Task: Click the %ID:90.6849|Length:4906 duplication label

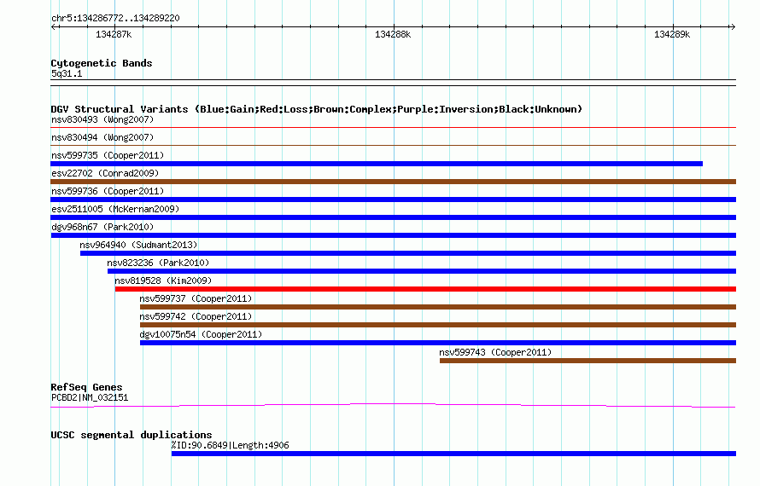Action: click(231, 445)
